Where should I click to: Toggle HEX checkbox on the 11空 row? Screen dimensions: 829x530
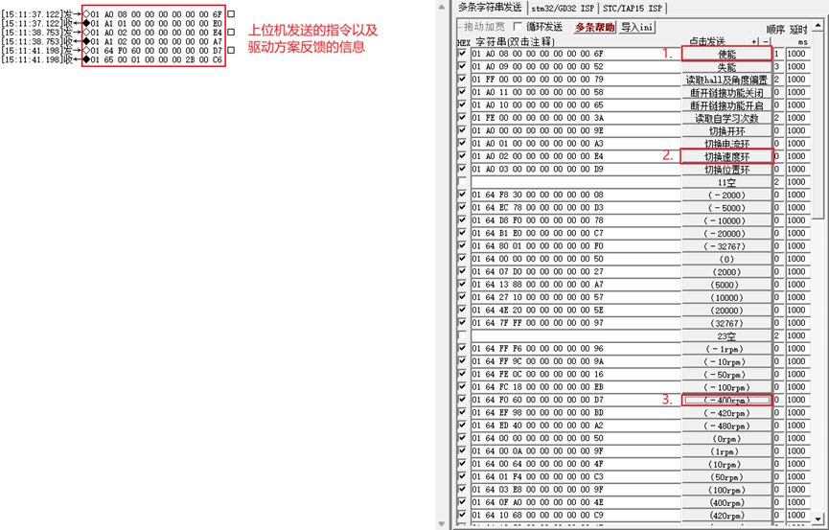[x=463, y=181]
